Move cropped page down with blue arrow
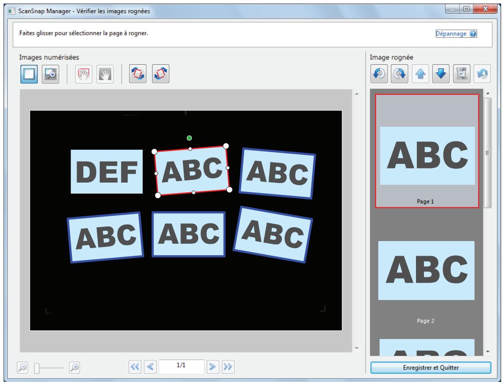This screenshot has width=502, height=382. click(x=441, y=74)
